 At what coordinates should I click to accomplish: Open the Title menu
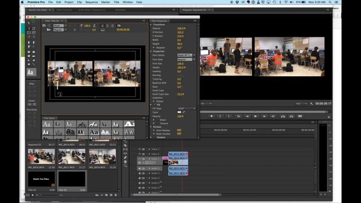(116, 2)
